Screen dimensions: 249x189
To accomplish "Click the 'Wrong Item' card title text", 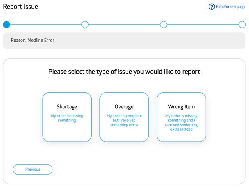I will pos(181,107).
